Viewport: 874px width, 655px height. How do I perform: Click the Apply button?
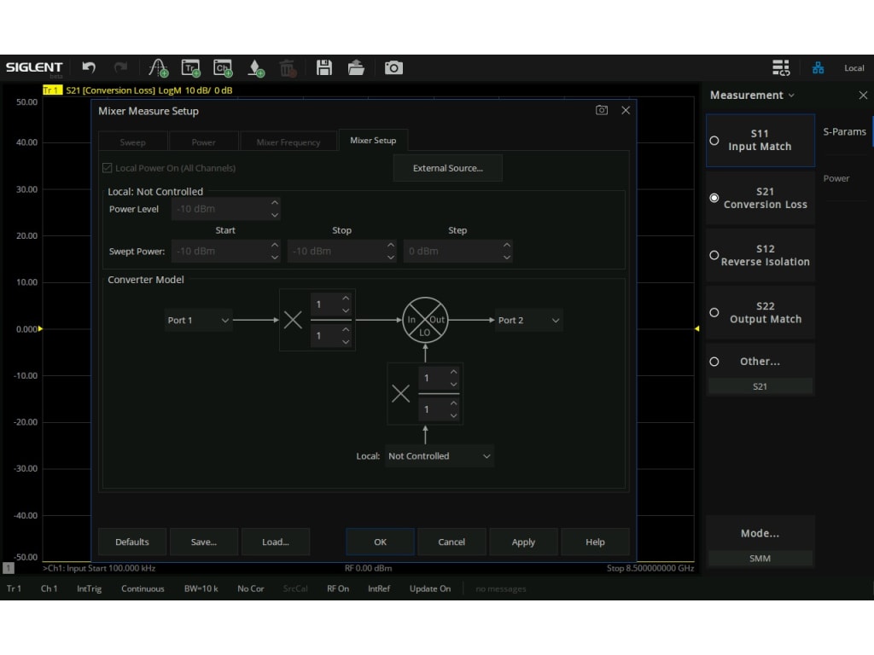(x=523, y=542)
